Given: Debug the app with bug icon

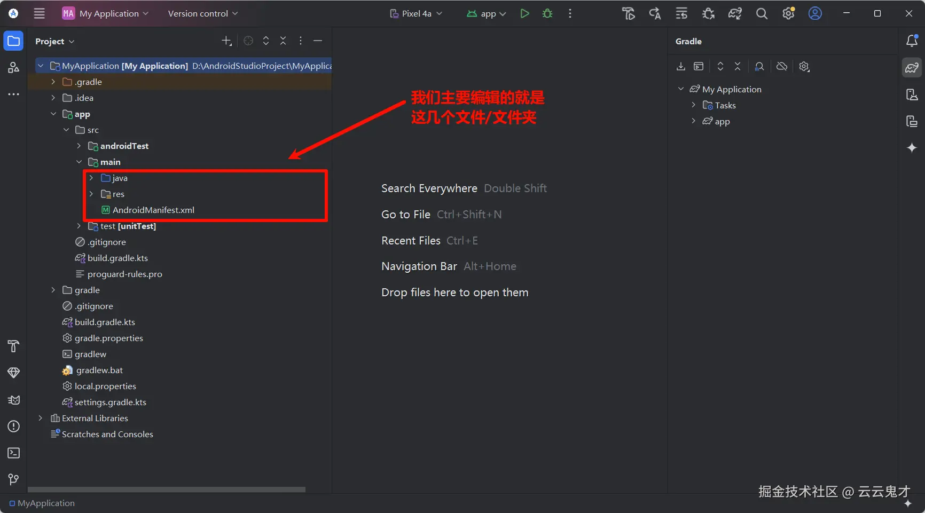Looking at the screenshot, I should [547, 13].
